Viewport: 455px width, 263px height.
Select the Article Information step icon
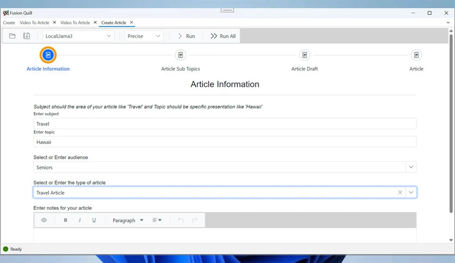coord(48,55)
